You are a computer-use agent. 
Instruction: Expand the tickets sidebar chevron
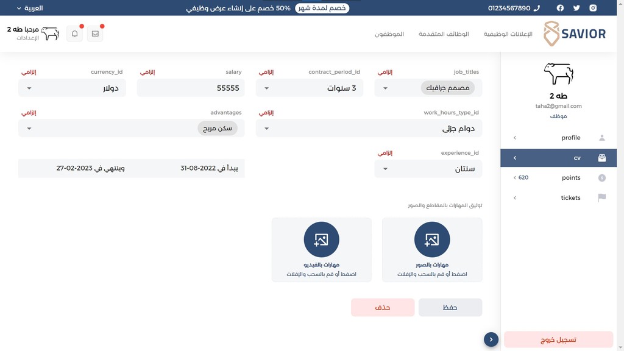514,198
